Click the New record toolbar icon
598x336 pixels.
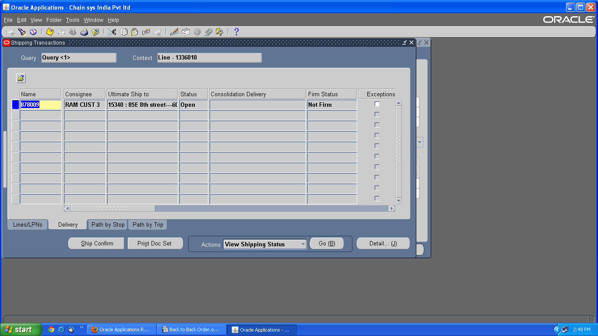coord(11,32)
